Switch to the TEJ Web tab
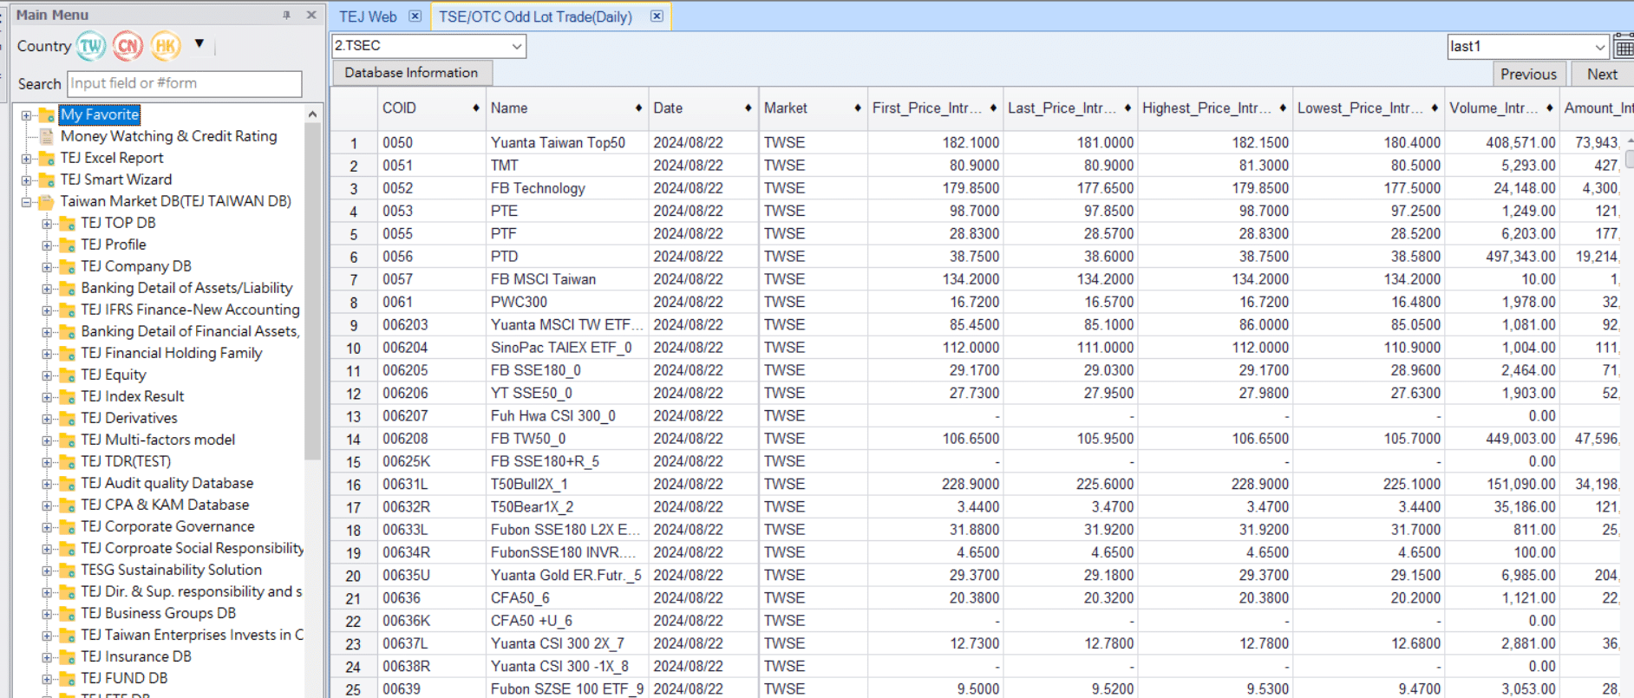The width and height of the screenshot is (1634, 698). click(368, 16)
